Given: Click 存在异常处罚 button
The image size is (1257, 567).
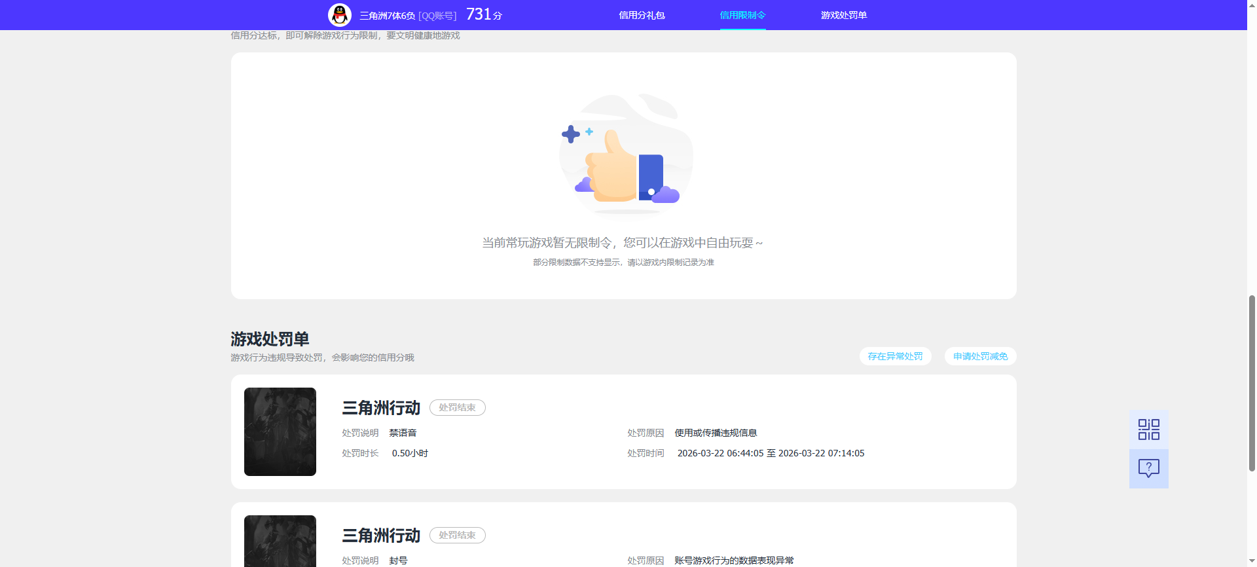Looking at the screenshot, I should tap(895, 356).
